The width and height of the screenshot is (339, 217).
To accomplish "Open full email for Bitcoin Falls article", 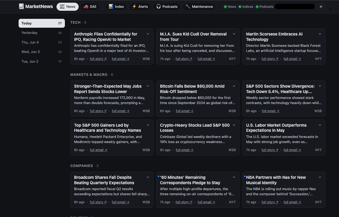I will 184,111.
